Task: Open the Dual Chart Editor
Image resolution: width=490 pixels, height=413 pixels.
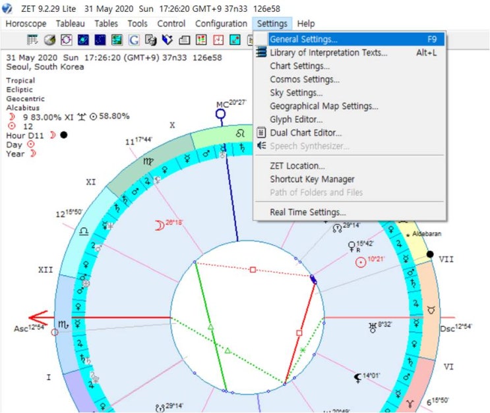Action: pos(305,132)
